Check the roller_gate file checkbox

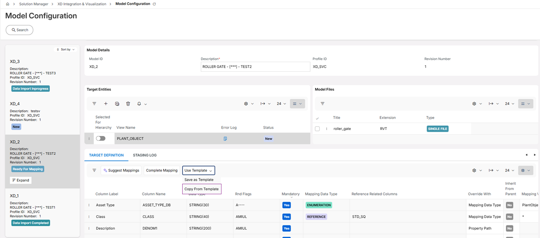coord(318,129)
